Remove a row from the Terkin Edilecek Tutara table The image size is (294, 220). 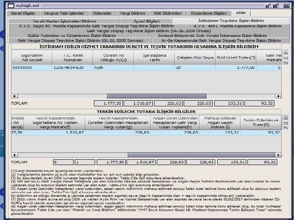285,123
